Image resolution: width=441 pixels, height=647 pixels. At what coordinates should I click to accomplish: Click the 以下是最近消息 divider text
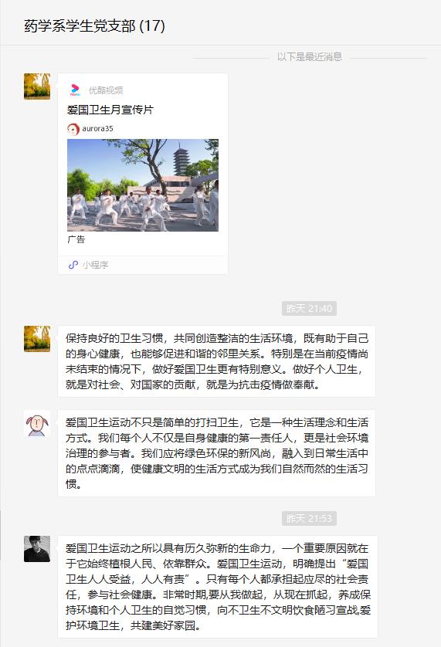tap(309, 56)
